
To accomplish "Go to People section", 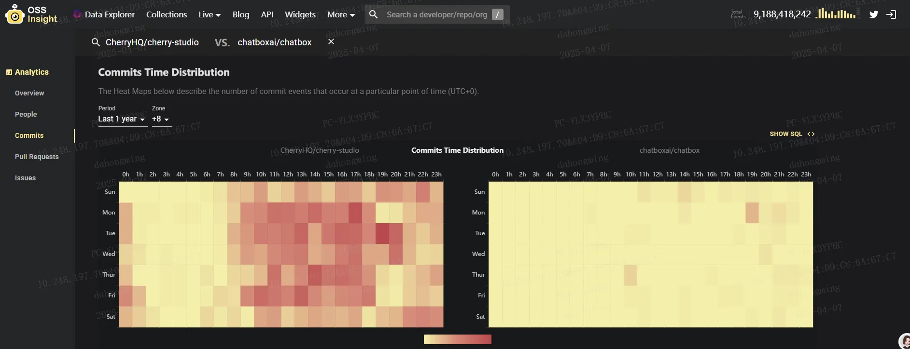I will (26, 114).
